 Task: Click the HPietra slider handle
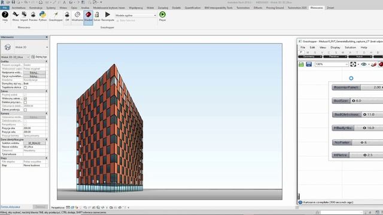click(364, 155)
